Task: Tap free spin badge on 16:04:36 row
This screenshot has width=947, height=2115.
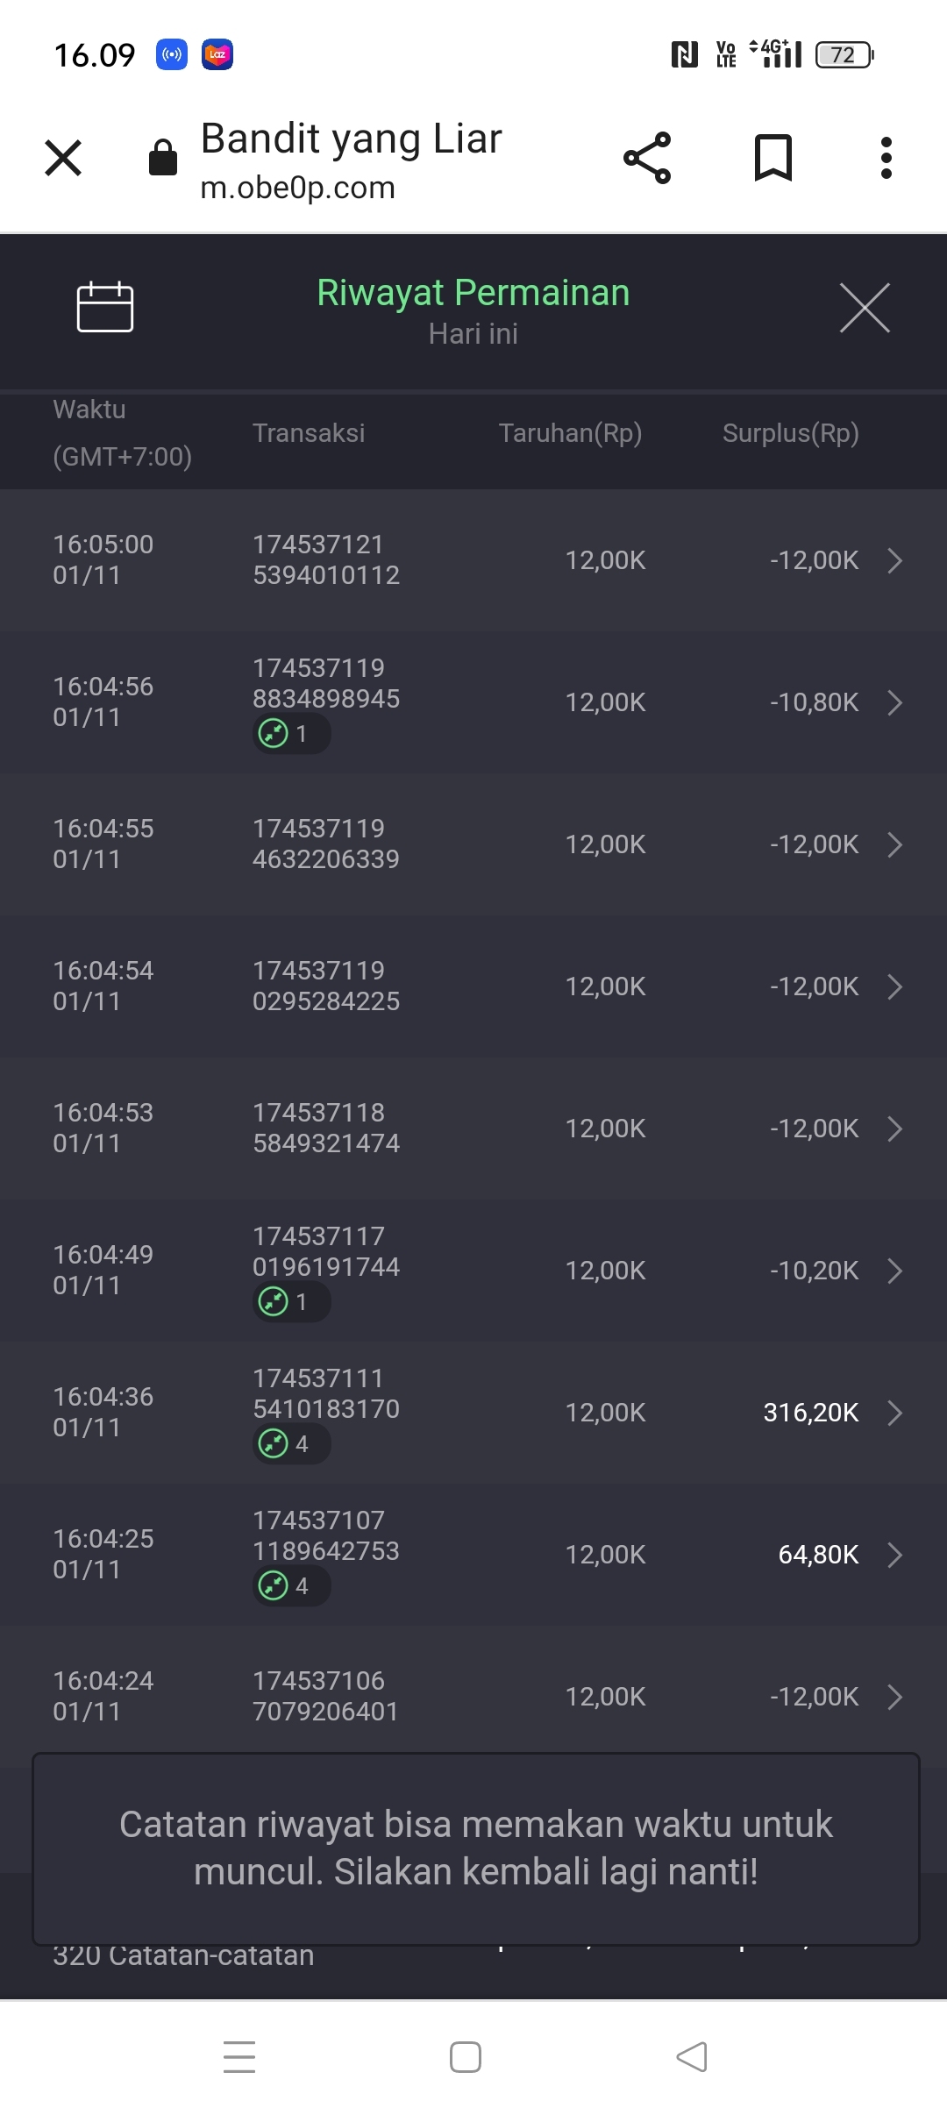Action: click(290, 1443)
